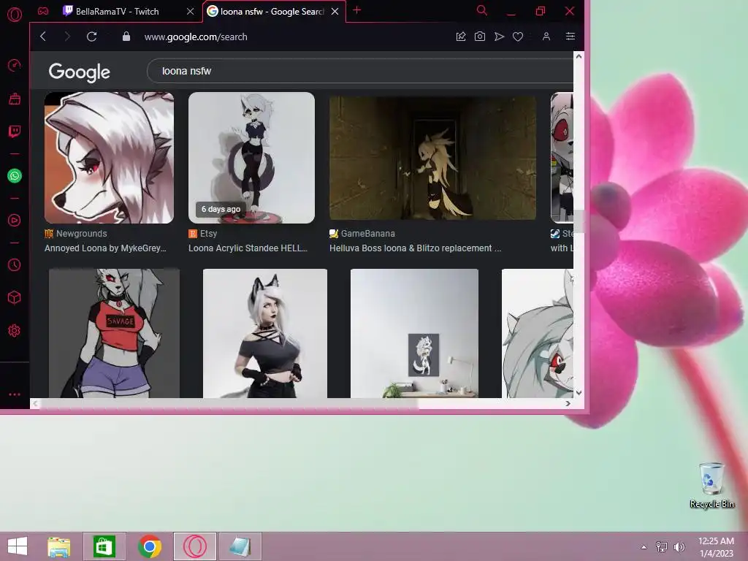Viewport: 748px width, 561px height.
Task: Open Player icon in sidebar
Action: 15,220
